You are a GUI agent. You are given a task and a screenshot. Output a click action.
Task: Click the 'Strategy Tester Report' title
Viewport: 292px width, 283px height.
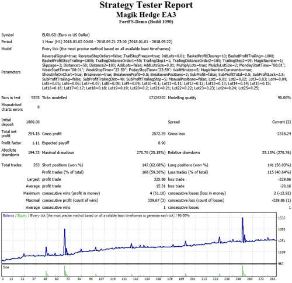[x=146, y=5]
